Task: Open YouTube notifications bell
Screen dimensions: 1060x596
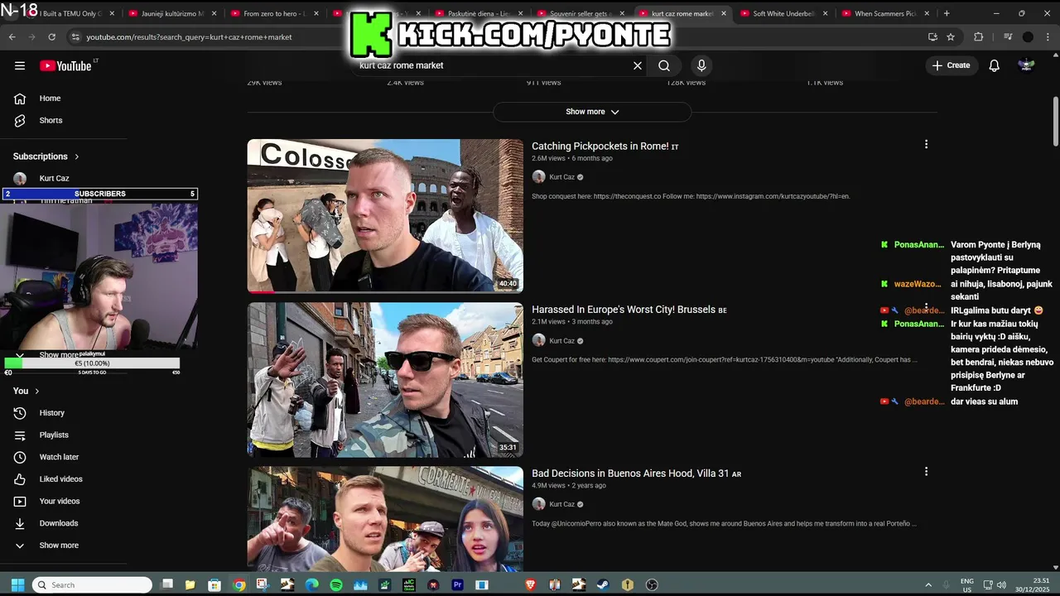Action: tap(995, 65)
